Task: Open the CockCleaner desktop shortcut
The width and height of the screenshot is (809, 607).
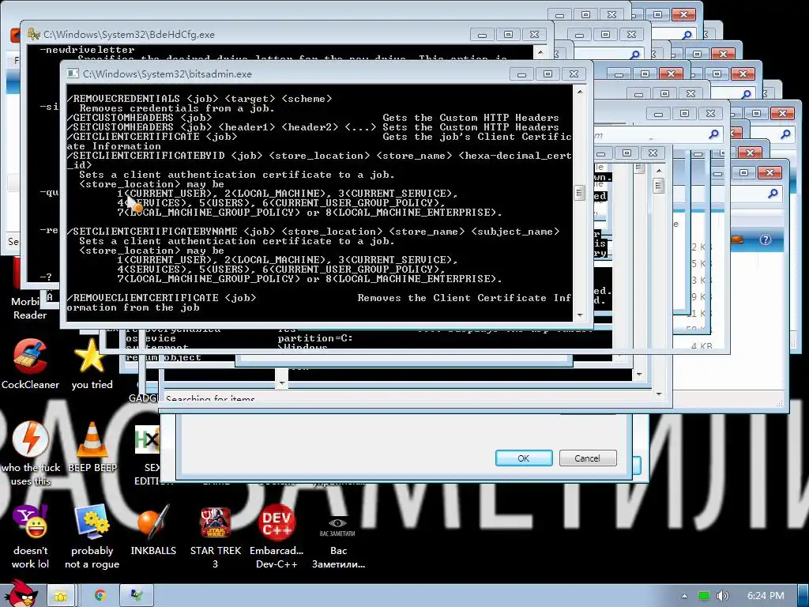Action: (30, 364)
